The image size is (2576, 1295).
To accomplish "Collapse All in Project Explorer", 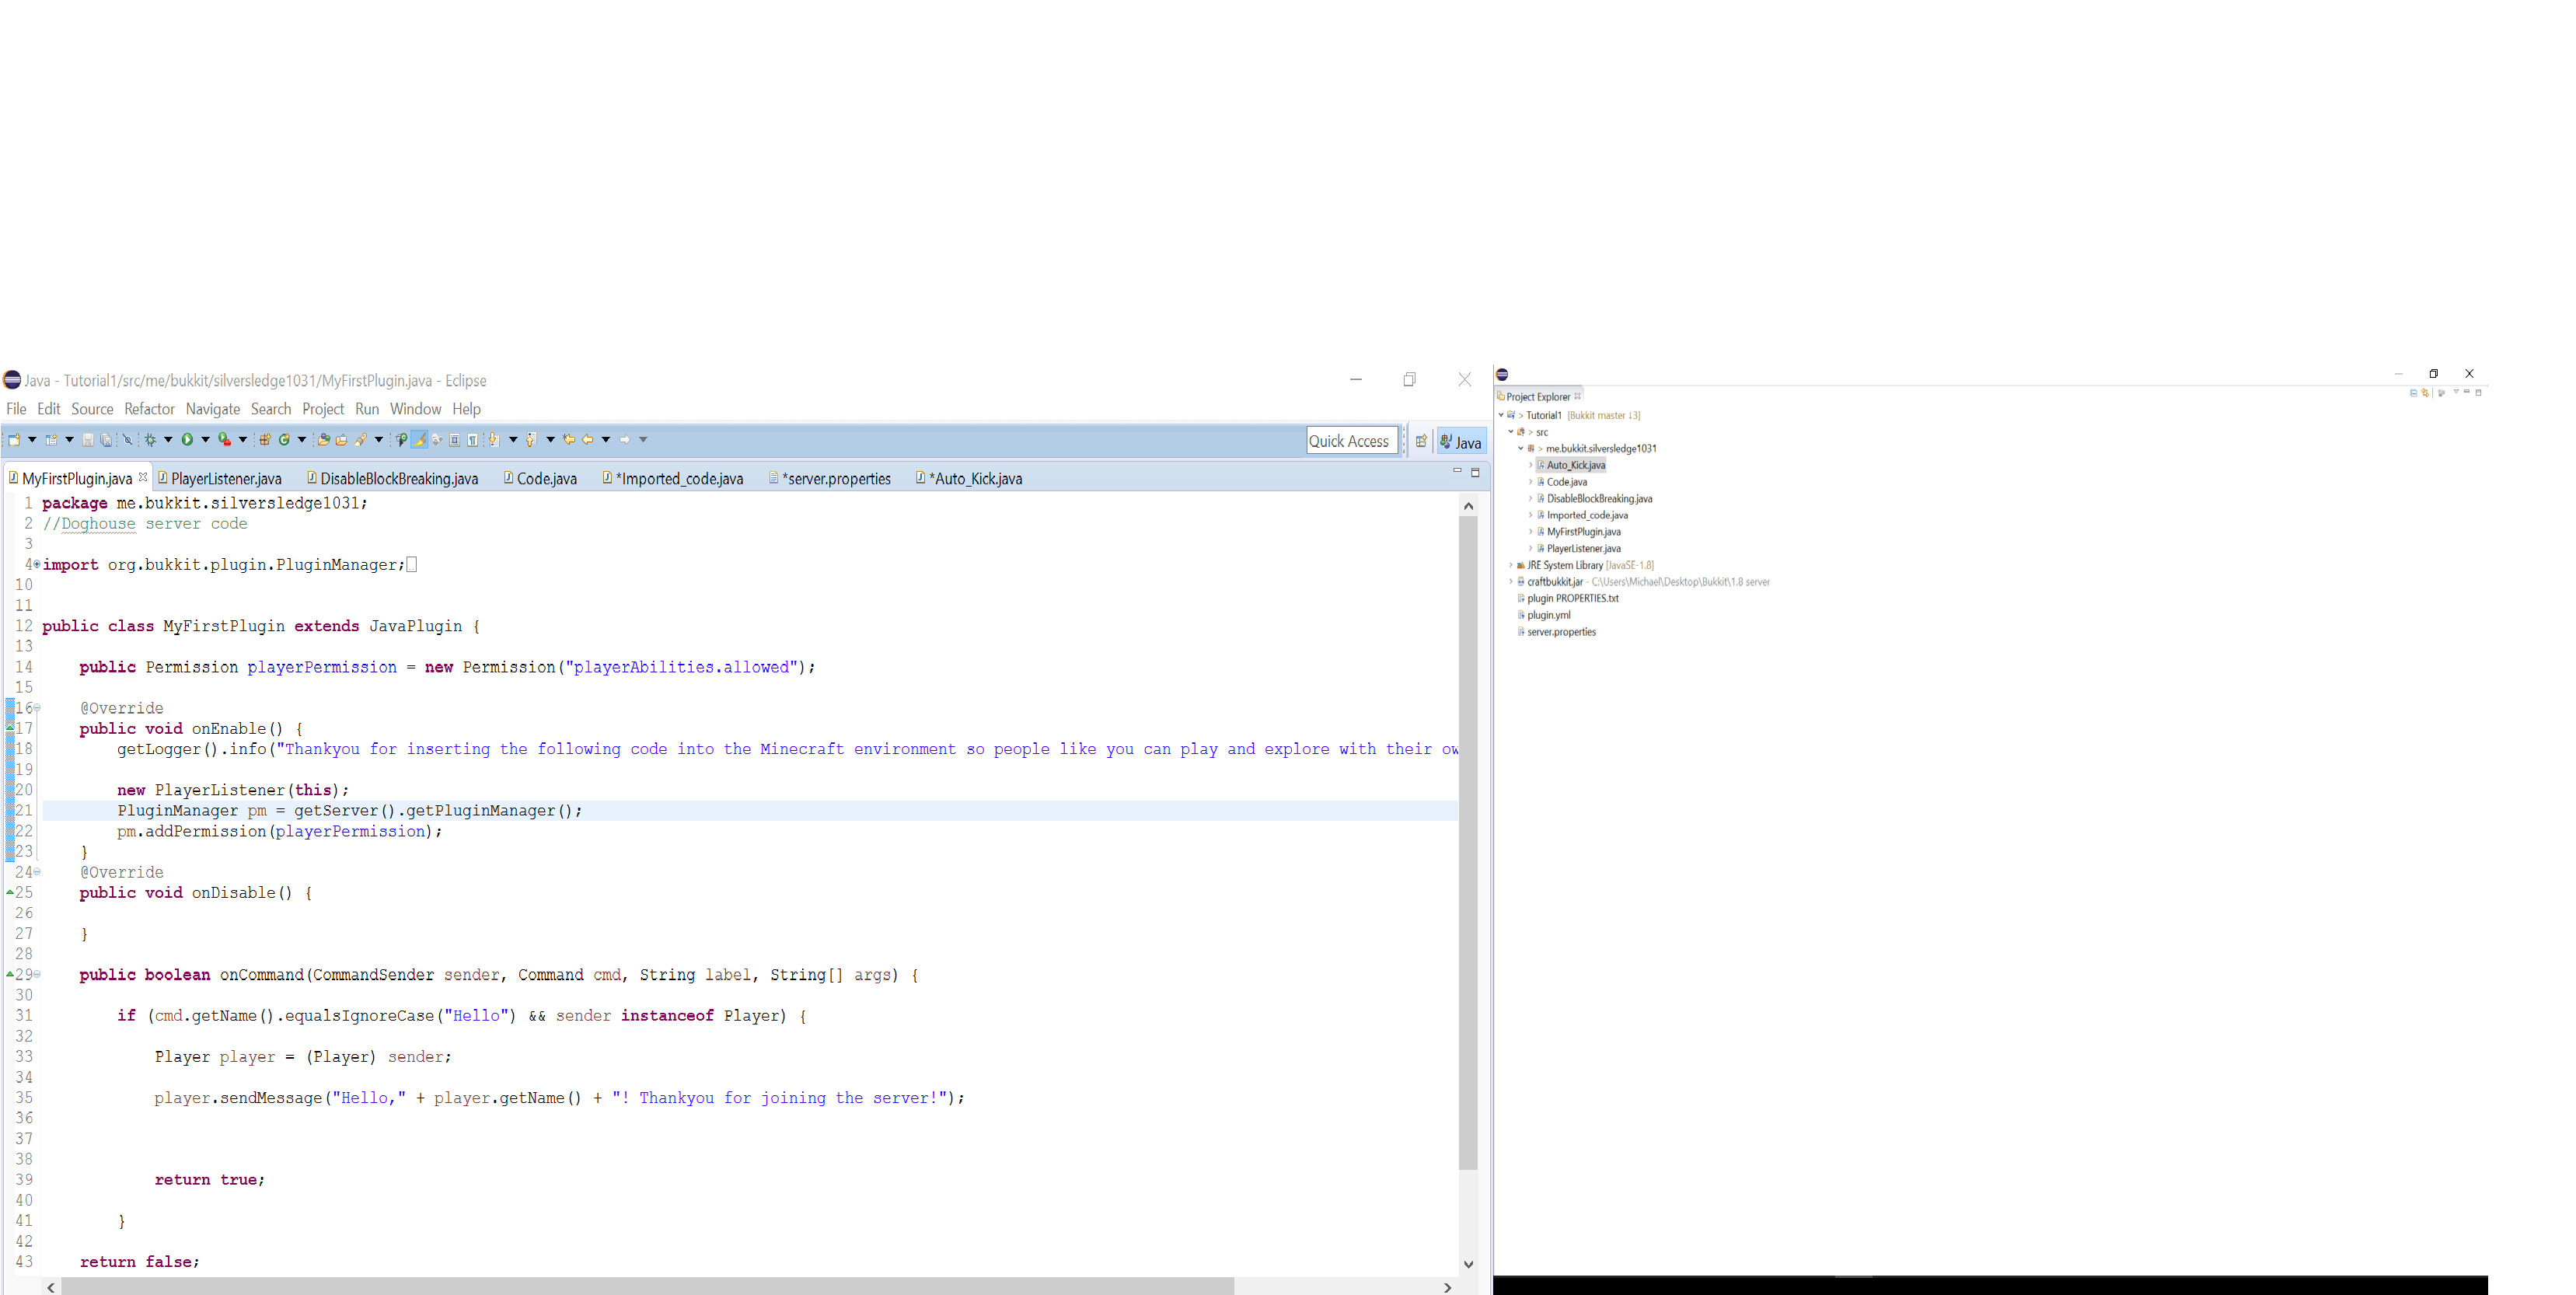I will pyautogui.click(x=2412, y=393).
